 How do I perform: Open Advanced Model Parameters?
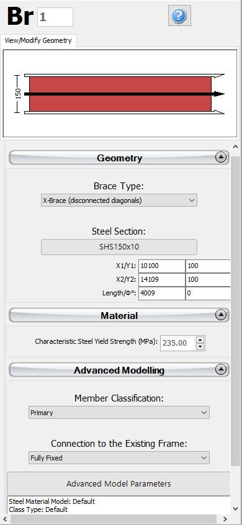point(119,483)
